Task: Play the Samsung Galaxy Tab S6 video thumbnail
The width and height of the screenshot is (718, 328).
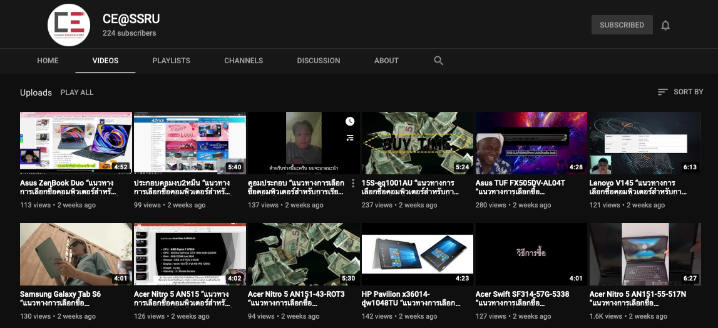Action: coord(76,254)
